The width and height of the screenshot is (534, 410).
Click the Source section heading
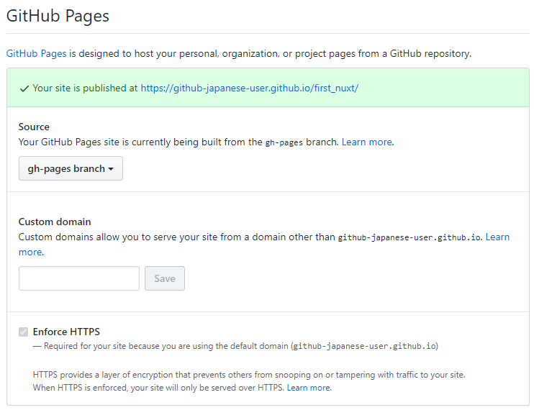(34, 127)
